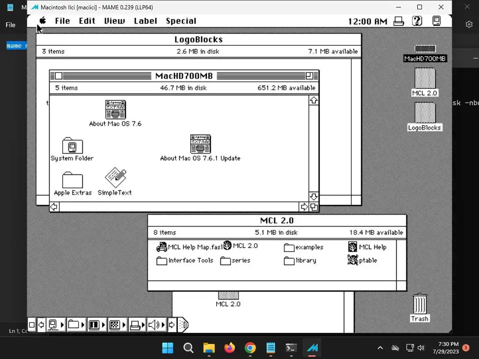Click the MacHD700MB window title bar
This screenshot has width=479, height=359.
[x=184, y=76]
